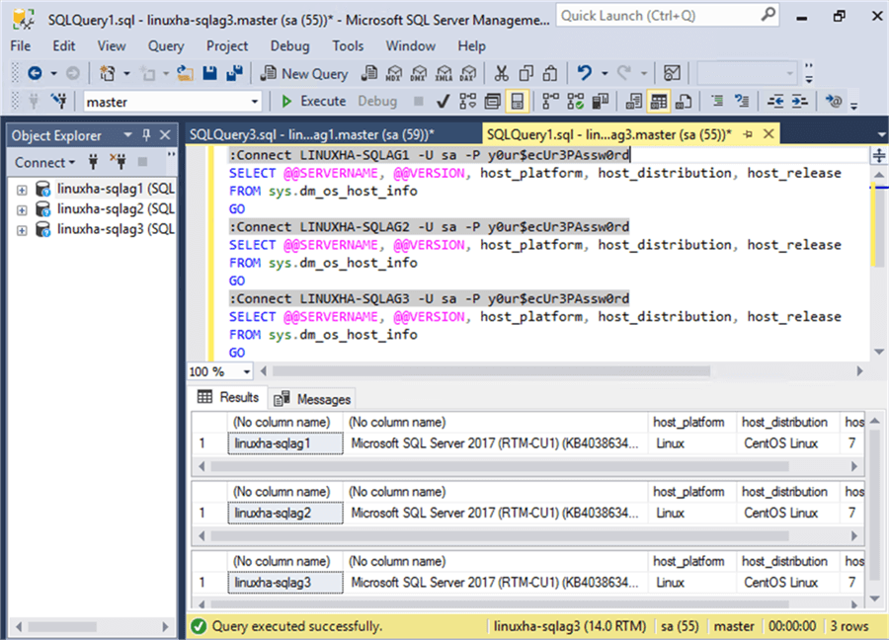This screenshot has height=640, width=889.
Task: Click the Comment Out Selected Lines icon
Action: (717, 101)
